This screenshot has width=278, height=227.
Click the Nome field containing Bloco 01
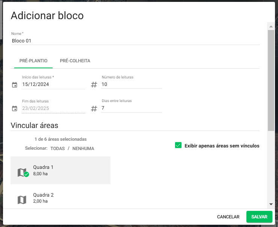click(x=135, y=41)
